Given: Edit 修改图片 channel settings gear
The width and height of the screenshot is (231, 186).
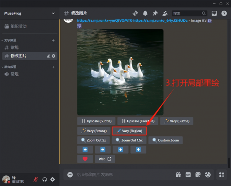Looking at the screenshot, I should 54,56.
